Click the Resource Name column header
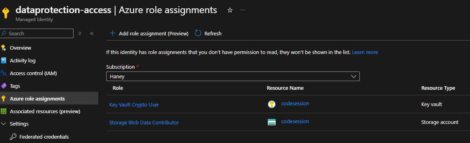The image size is (470, 143). pyautogui.click(x=285, y=88)
